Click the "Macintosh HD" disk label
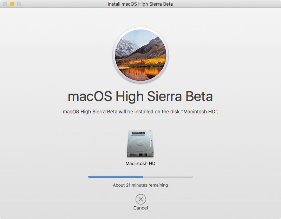 140,163
